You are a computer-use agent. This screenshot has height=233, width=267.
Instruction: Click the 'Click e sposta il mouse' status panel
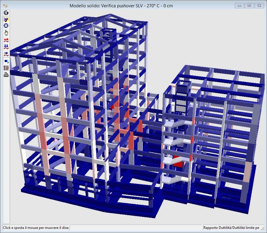[36, 227]
